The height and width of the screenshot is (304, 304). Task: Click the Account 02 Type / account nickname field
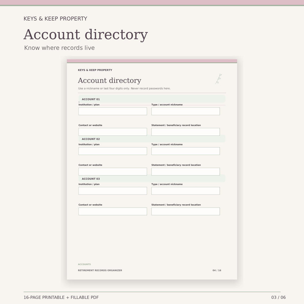pyautogui.click(x=186, y=151)
